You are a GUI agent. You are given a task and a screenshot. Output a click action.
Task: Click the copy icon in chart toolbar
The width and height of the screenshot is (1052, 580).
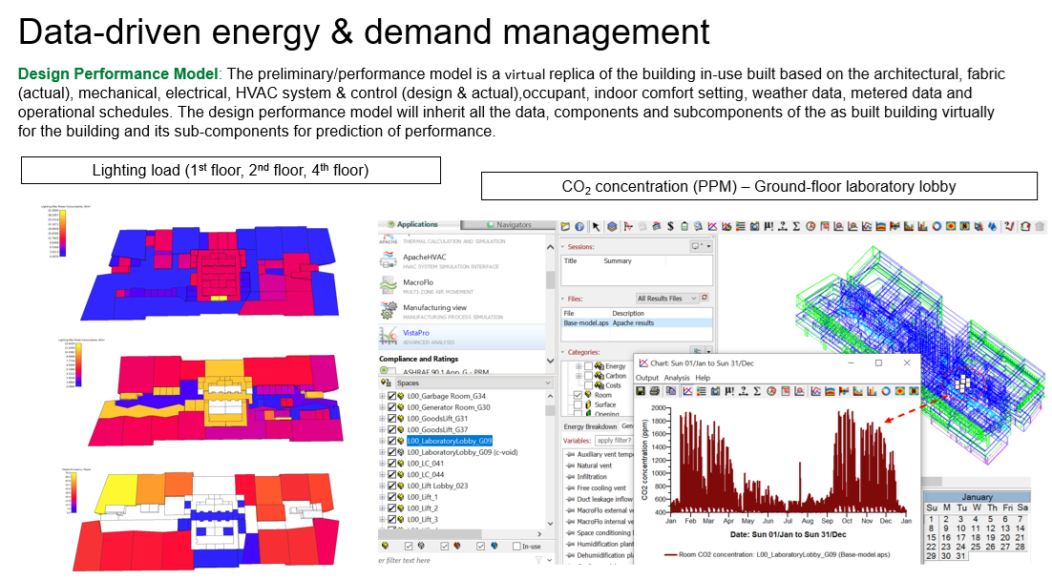671,391
